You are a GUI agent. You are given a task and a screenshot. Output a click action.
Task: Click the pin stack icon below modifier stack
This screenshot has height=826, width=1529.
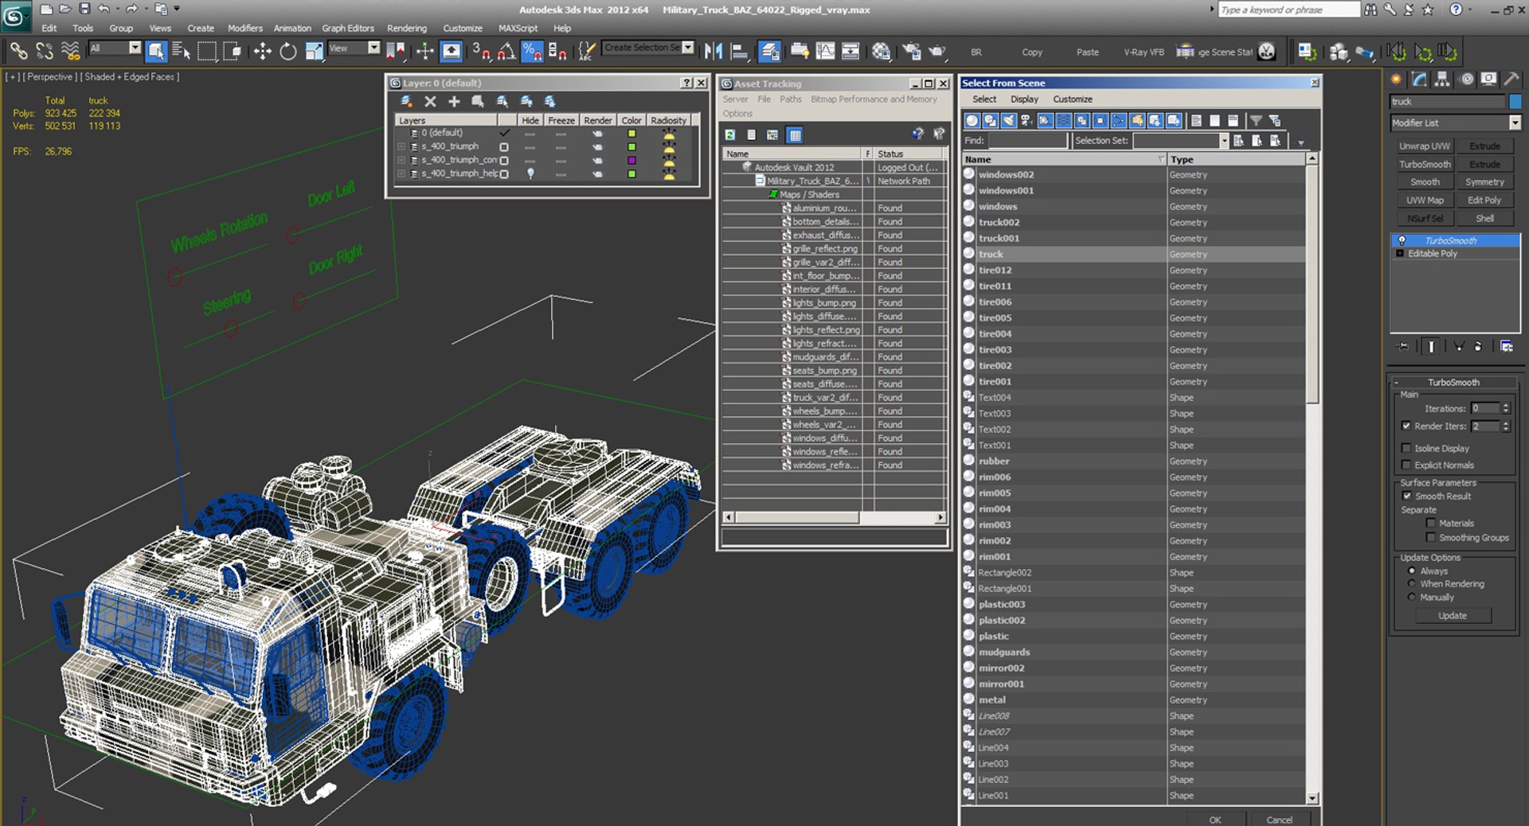pos(1404,346)
